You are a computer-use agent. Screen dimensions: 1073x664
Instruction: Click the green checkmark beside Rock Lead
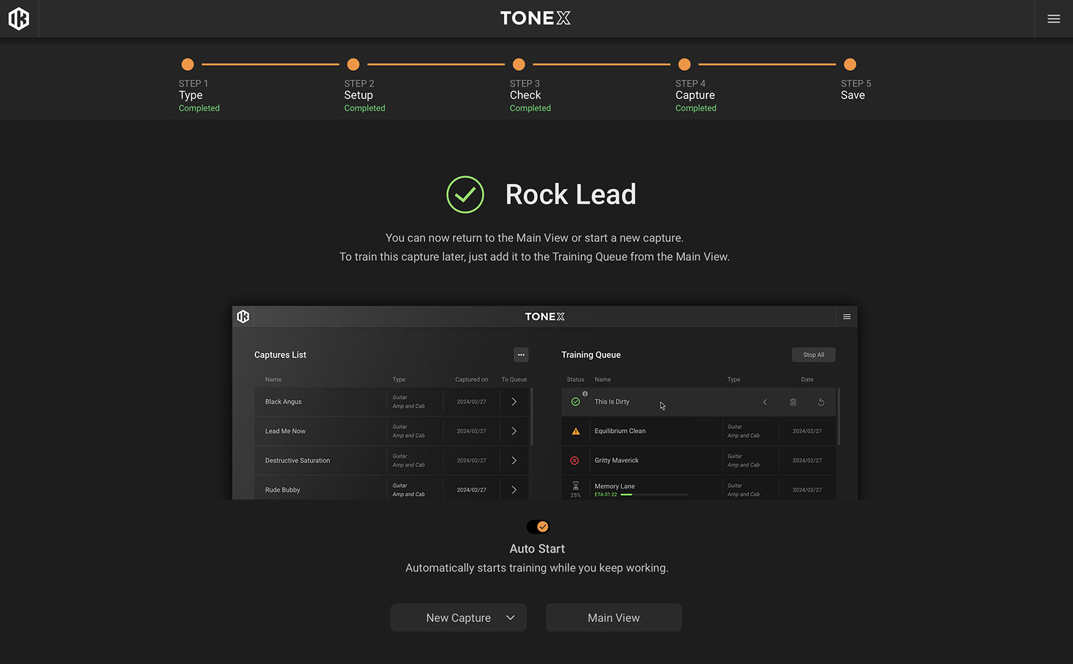(465, 194)
